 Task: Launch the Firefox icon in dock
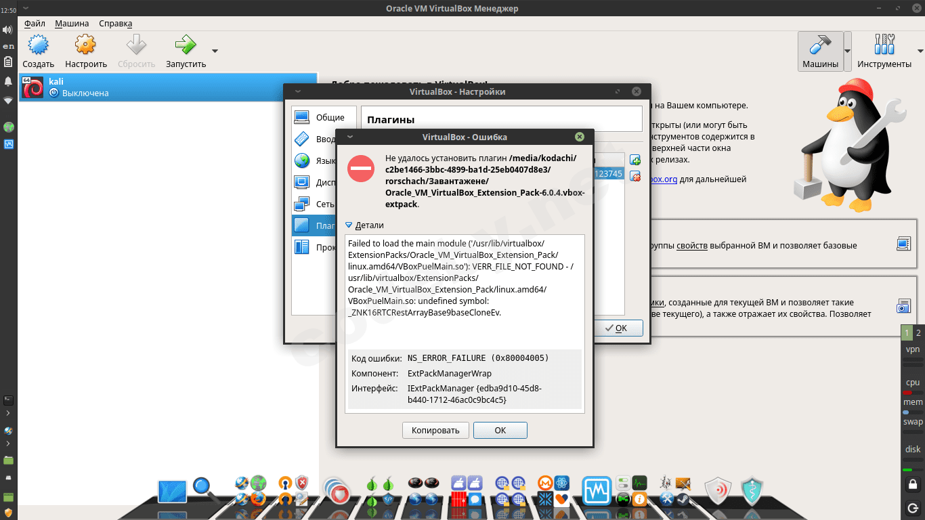pyautogui.click(x=258, y=500)
